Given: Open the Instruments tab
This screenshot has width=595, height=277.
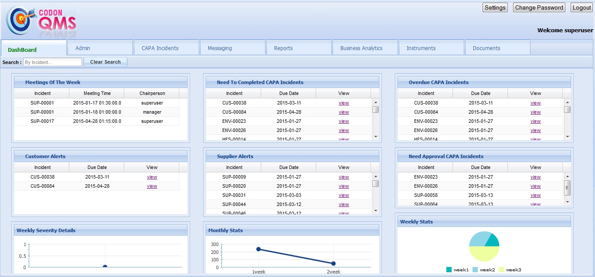Looking at the screenshot, I should click(432, 48).
